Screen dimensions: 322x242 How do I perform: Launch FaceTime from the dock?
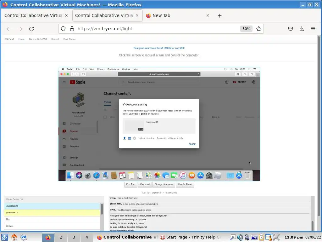pyautogui.click(x=174, y=176)
